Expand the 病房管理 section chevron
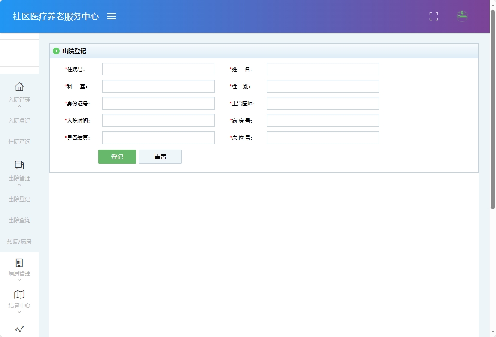The height and width of the screenshot is (337, 496). point(19,280)
